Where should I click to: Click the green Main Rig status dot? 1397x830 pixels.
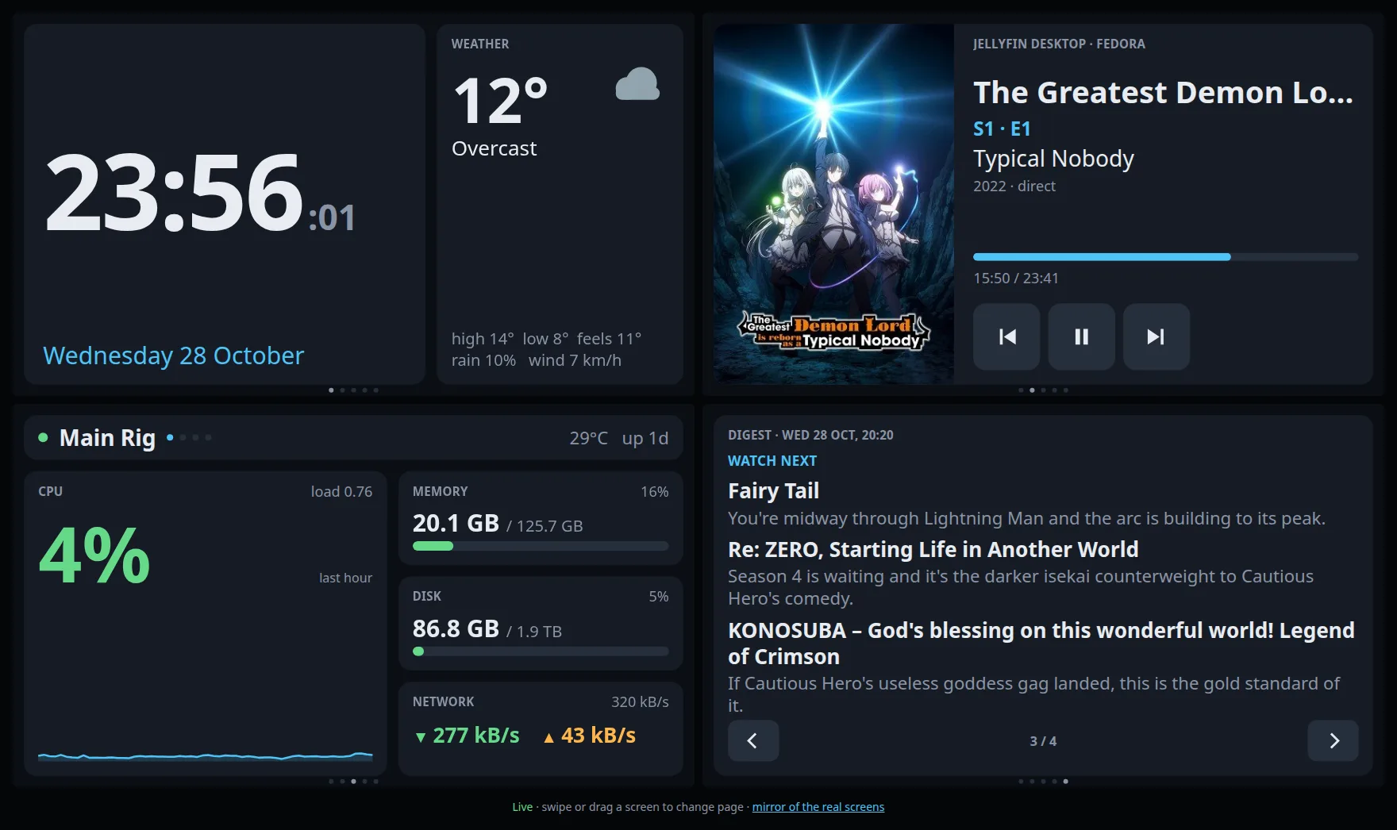tap(43, 437)
